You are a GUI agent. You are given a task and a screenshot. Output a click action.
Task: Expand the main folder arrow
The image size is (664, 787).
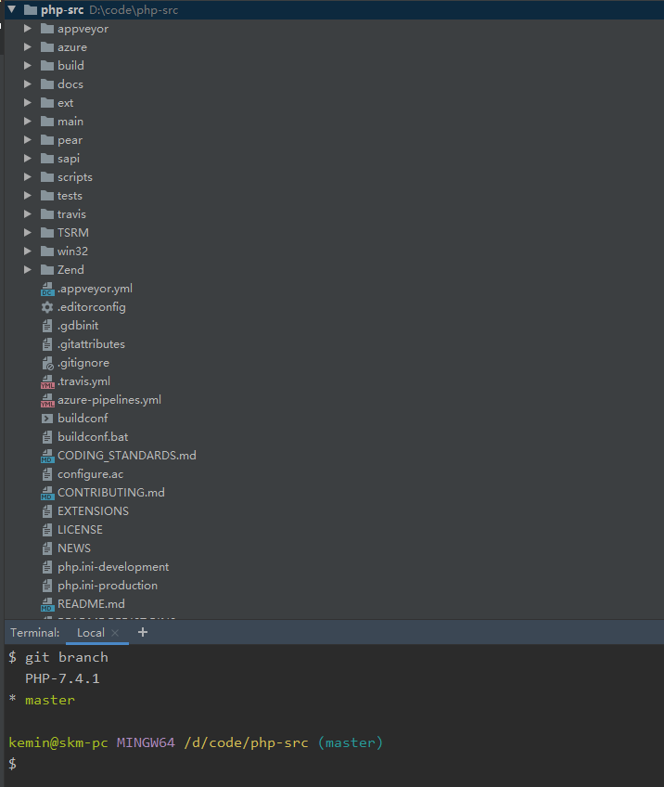tap(28, 122)
